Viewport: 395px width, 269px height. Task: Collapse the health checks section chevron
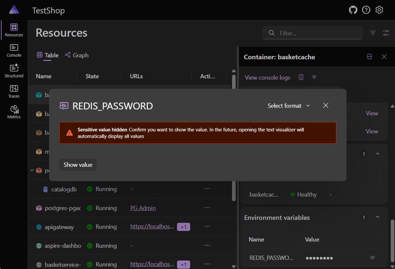377,153
